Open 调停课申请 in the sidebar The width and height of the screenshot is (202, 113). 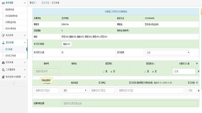(10, 9)
